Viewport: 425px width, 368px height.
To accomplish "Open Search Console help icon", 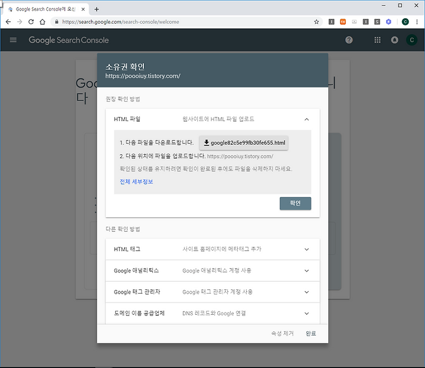I will pyautogui.click(x=349, y=40).
